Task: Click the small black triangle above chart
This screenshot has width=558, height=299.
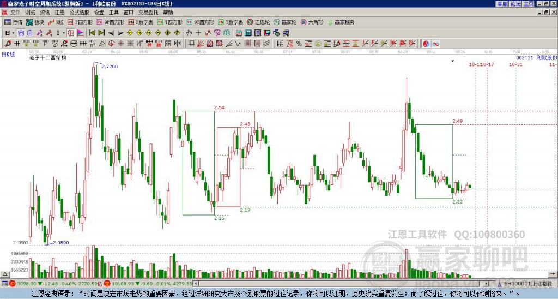Action: click(x=453, y=61)
